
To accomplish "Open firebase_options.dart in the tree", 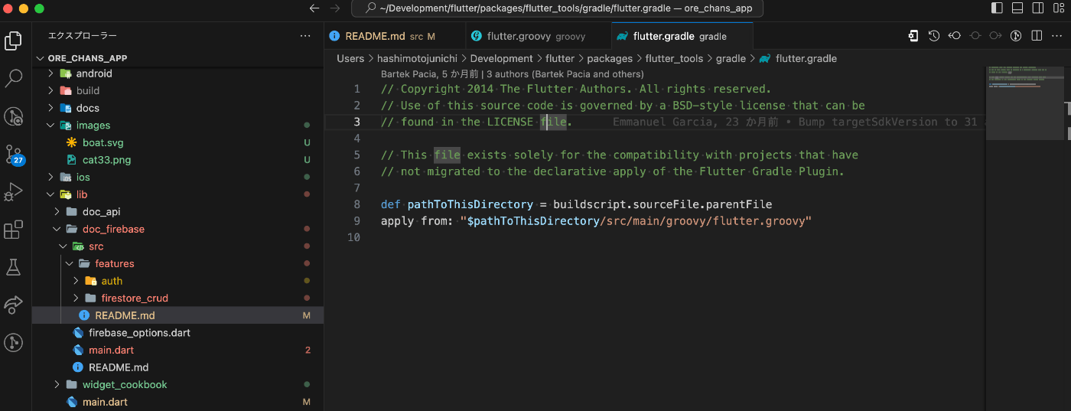I will click(x=177, y=333).
